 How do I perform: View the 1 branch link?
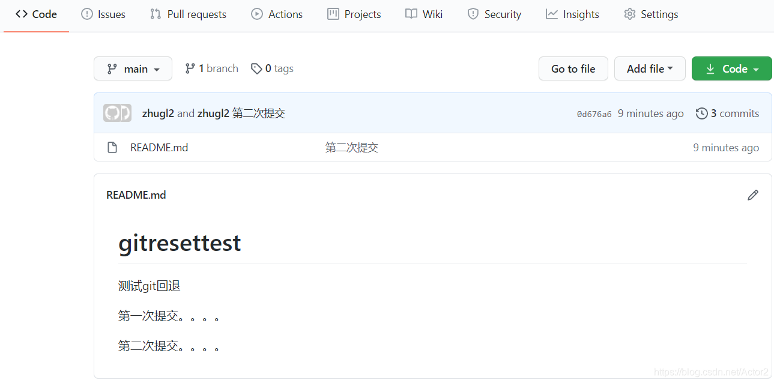click(x=211, y=68)
